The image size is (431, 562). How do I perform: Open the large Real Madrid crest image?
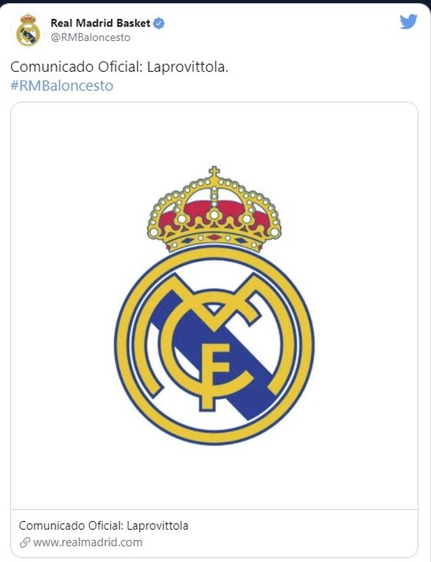(214, 306)
